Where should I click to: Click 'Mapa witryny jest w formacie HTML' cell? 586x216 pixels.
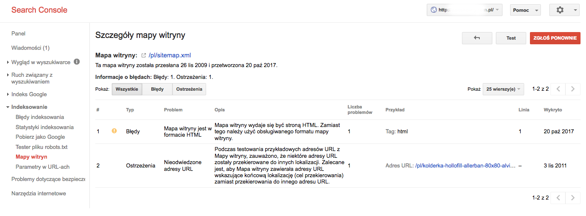pos(188,132)
